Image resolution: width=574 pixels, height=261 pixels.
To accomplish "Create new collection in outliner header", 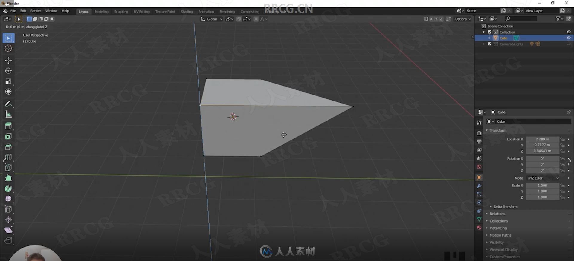I will pyautogui.click(x=569, y=19).
